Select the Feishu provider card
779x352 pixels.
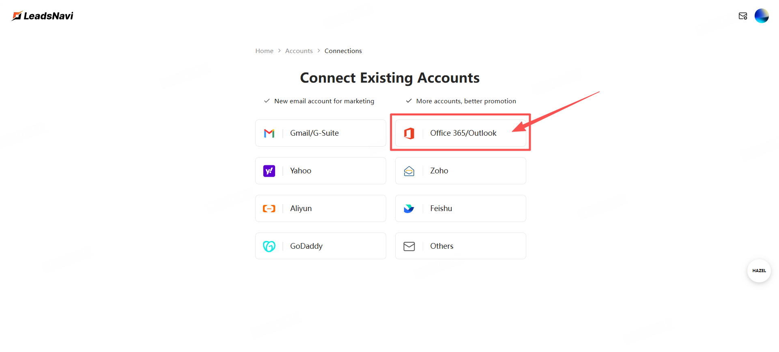pos(461,209)
